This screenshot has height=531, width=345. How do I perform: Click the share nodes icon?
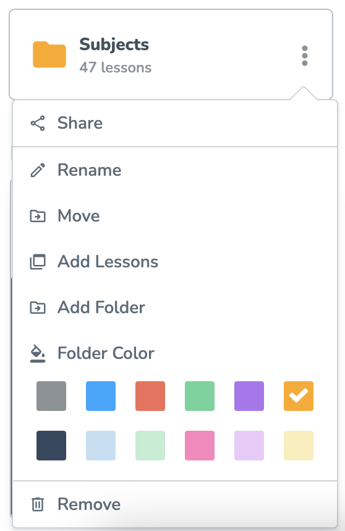pos(38,123)
